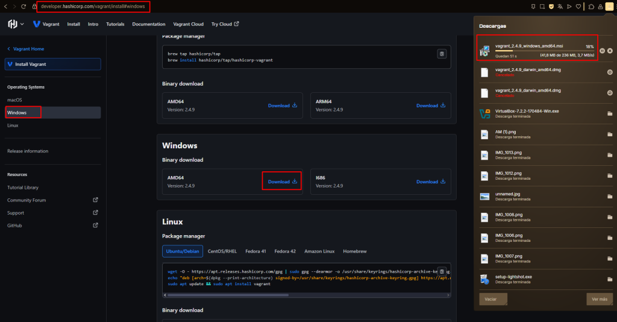
Task: Open folder for VirtualBox-7.2.2 download
Action: [610, 113]
